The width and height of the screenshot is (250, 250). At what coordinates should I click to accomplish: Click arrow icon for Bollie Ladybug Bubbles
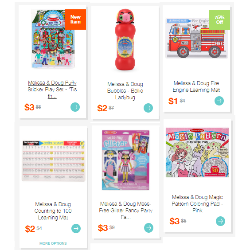pyautogui.click(x=148, y=108)
